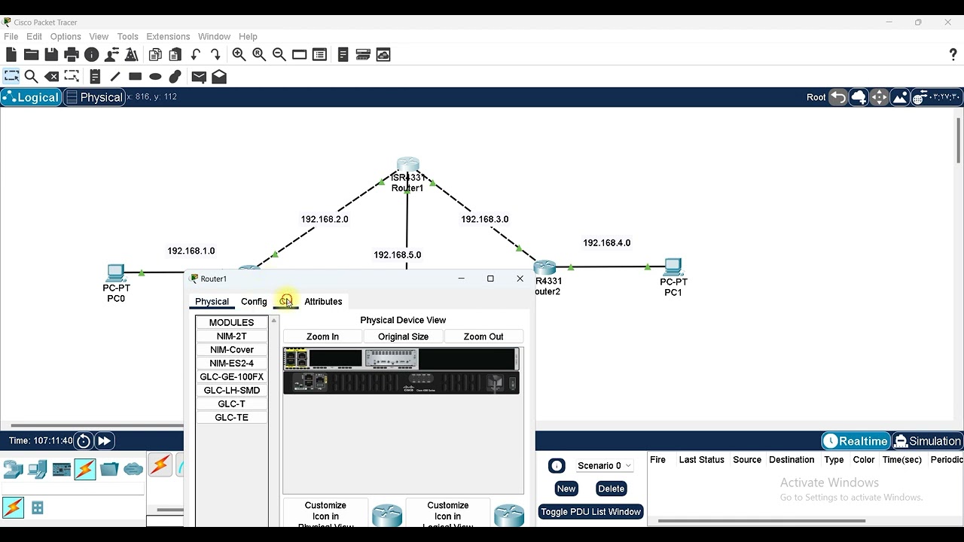This screenshot has height=542, width=964.
Task: Open the Tools menu
Action: tap(127, 36)
